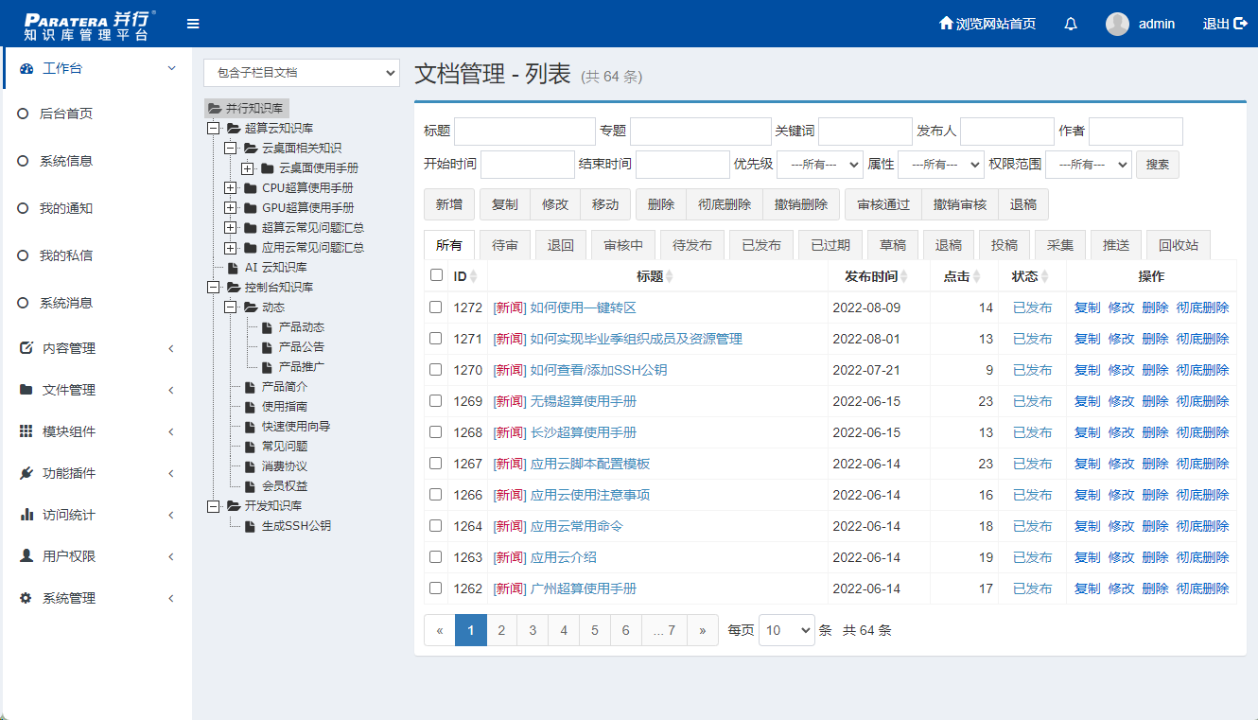Viewport: 1258px width, 720px height.
Task: Click the file icon of 生成SSH公钥
Action: click(x=250, y=526)
